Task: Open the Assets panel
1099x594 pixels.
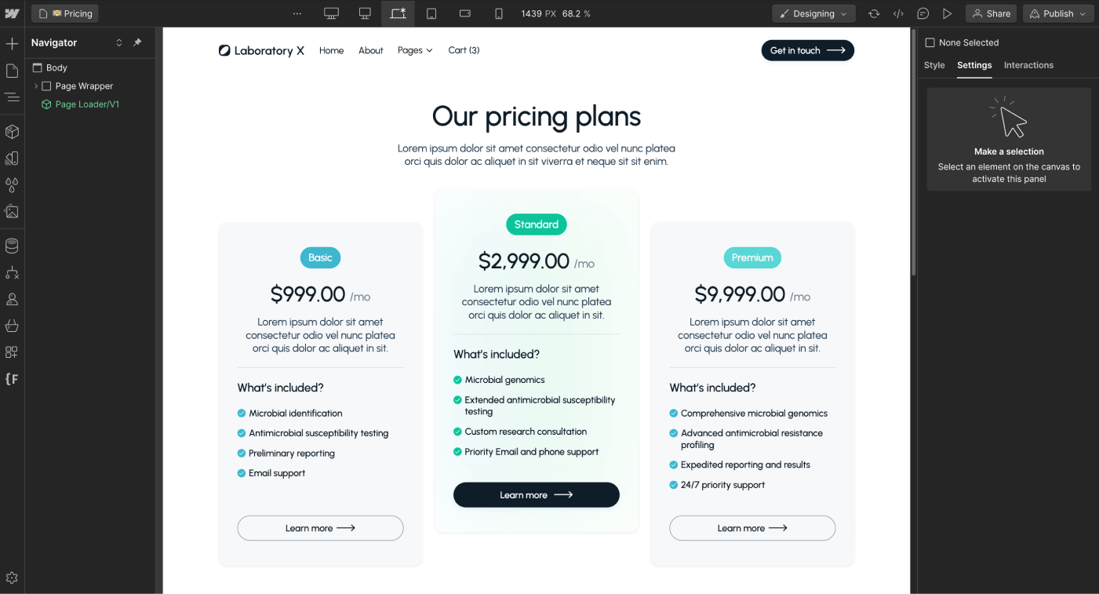Action: (12, 212)
